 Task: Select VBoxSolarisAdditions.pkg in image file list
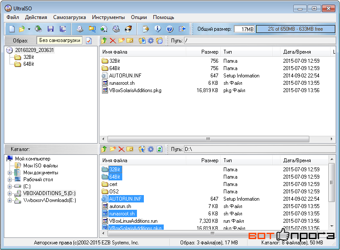(135, 90)
